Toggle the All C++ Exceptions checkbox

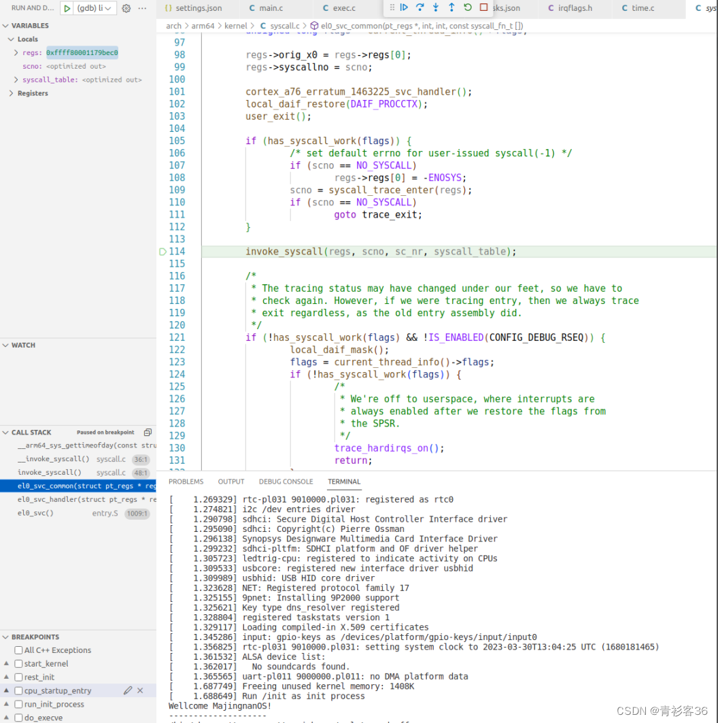click(x=18, y=650)
